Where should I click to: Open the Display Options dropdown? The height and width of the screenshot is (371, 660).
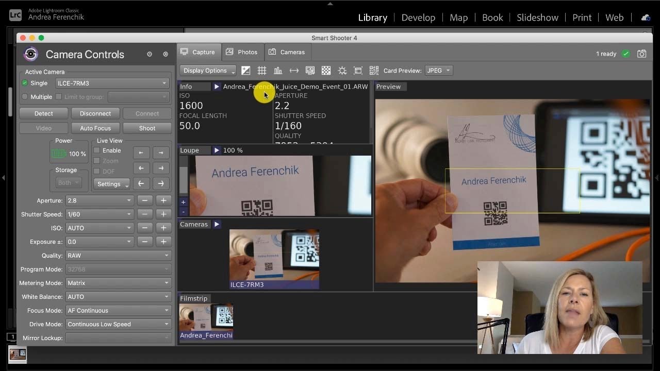[208, 71]
